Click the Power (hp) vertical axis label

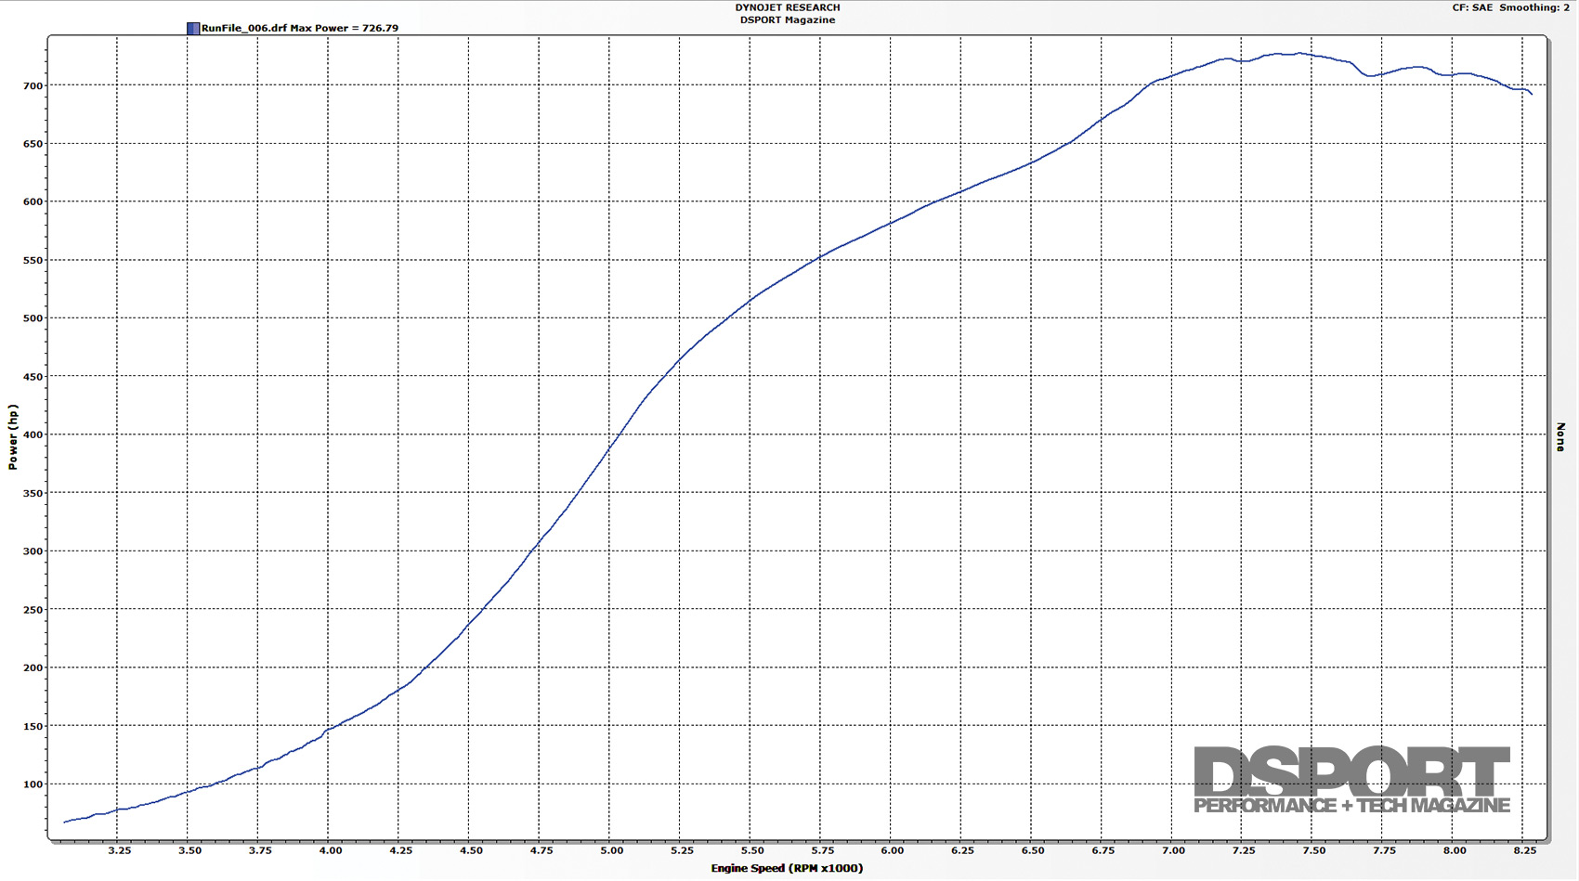click(x=13, y=436)
